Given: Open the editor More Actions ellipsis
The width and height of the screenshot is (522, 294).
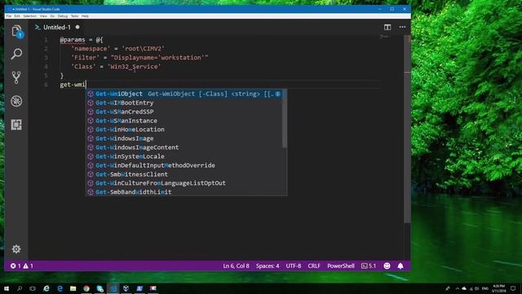Looking at the screenshot, I should (402, 27).
